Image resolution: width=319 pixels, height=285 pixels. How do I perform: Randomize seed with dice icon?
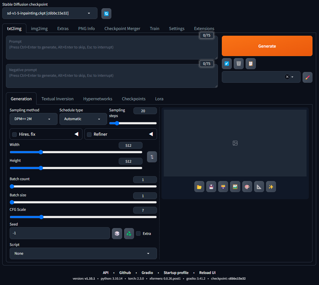pyautogui.click(x=117, y=233)
